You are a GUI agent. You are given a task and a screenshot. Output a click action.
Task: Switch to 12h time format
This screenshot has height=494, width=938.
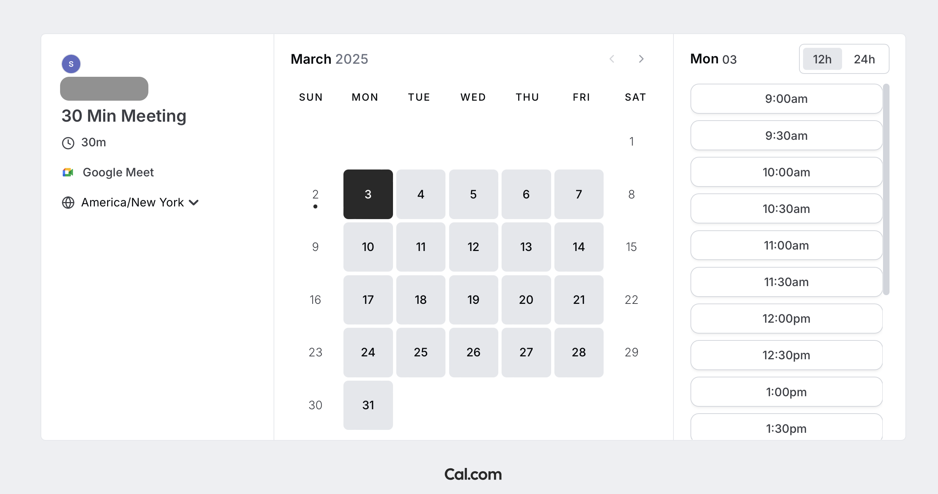tap(822, 59)
